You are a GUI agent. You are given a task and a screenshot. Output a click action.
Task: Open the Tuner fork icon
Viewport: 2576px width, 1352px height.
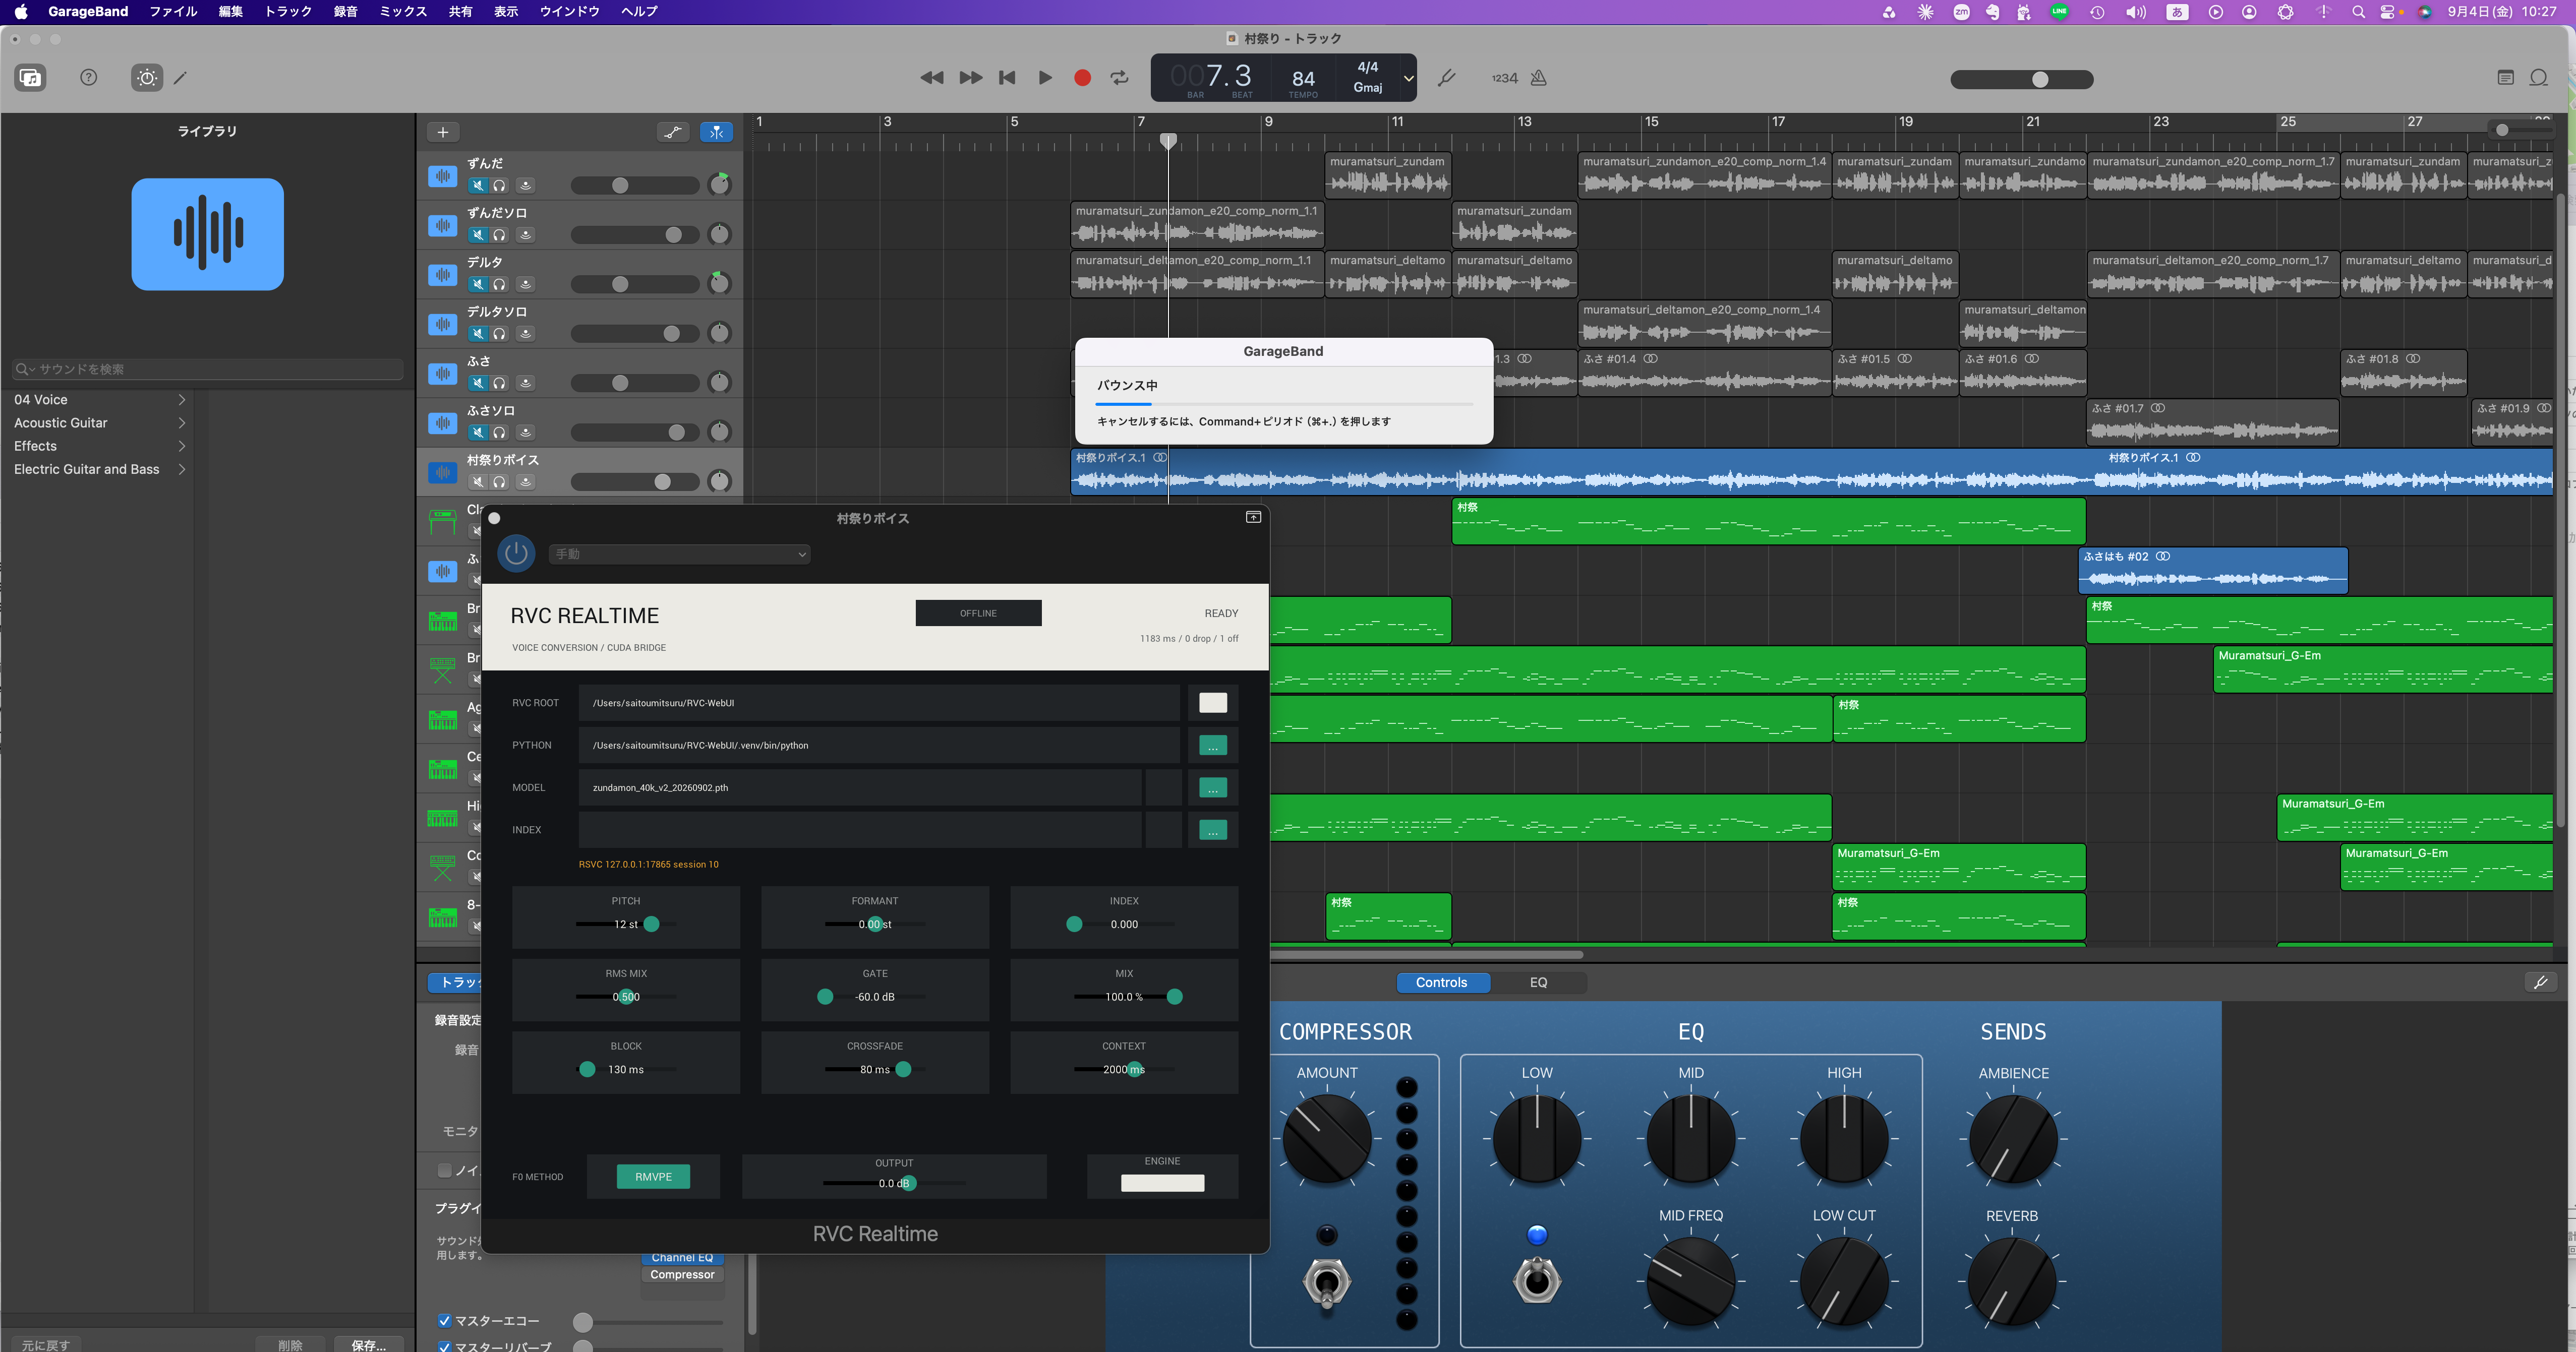coord(1446,78)
